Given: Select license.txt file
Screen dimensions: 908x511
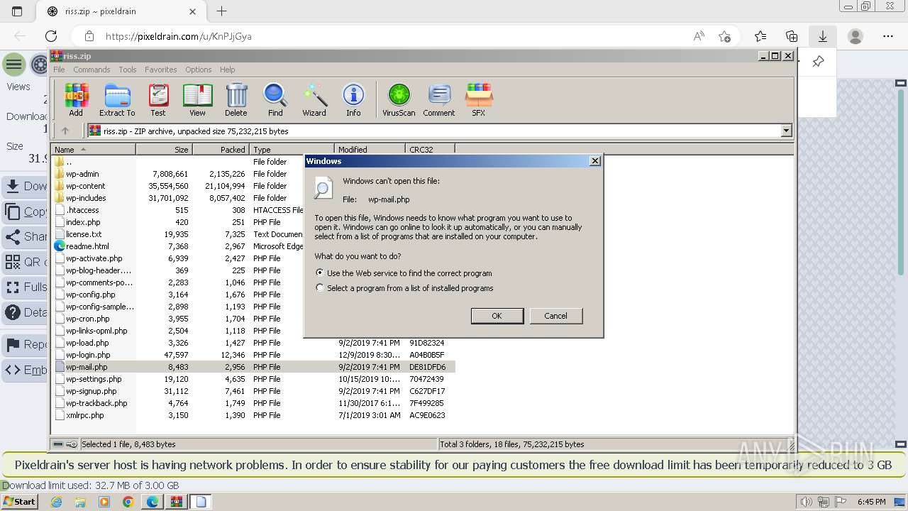Looking at the screenshot, I should (x=84, y=234).
